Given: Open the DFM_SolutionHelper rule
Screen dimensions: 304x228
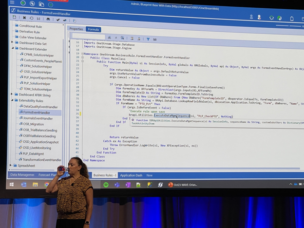Looking at the screenshot, I should click(38, 66).
